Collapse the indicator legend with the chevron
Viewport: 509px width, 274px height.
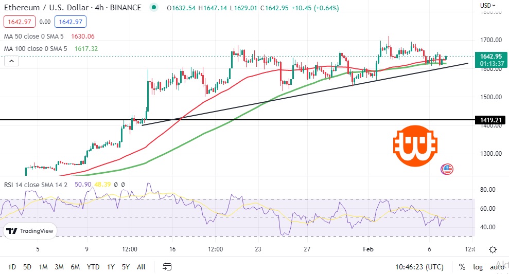pyautogui.click(x=11, y=61)
